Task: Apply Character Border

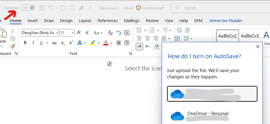Action: tap(127, 33)
